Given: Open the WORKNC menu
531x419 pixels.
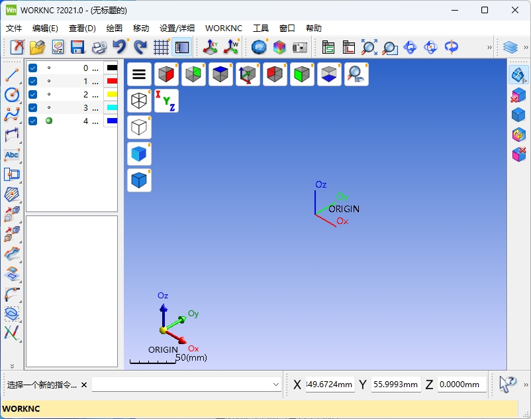Looking at the screenshot, I should click(x=224, y=29).
